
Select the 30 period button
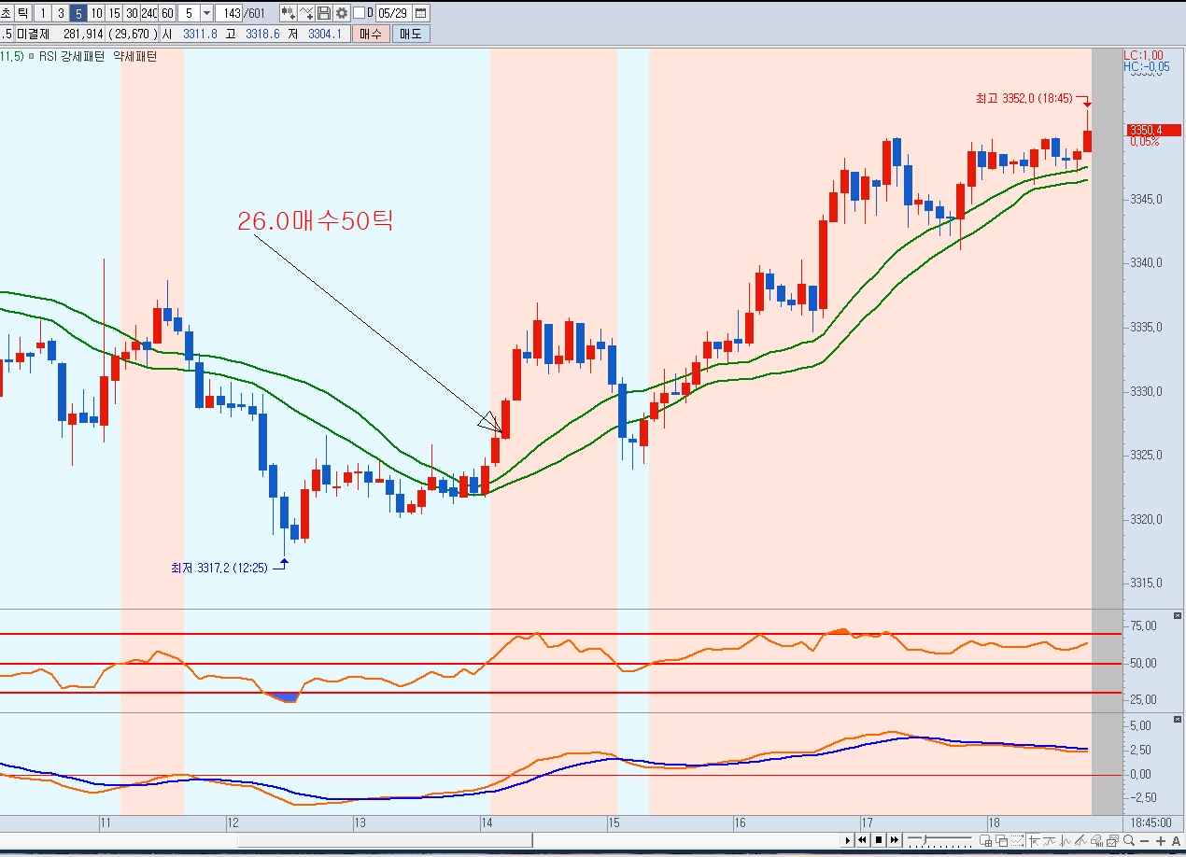click(x=132, y=13)
